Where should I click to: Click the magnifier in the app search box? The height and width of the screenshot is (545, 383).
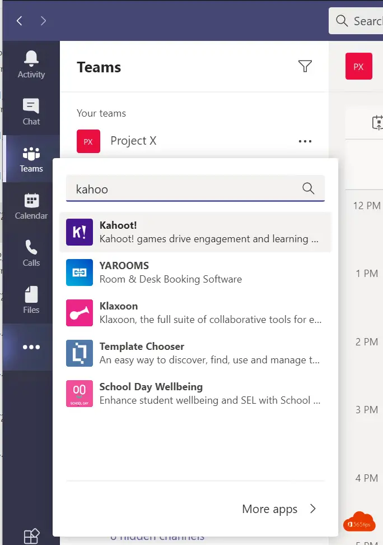point(308,188)
